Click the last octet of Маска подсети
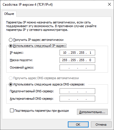The image size is (114, 130). (x=90, y=60)
